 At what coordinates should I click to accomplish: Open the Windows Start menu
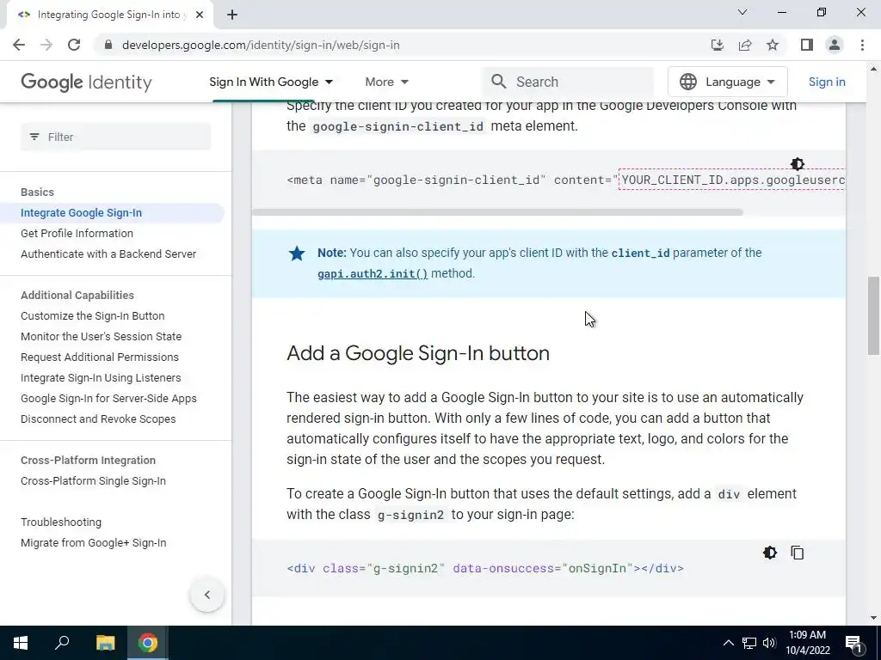(x=21, y=643)
